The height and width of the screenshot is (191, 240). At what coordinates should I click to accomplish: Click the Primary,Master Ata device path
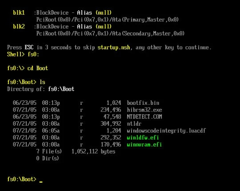point(108,20)
